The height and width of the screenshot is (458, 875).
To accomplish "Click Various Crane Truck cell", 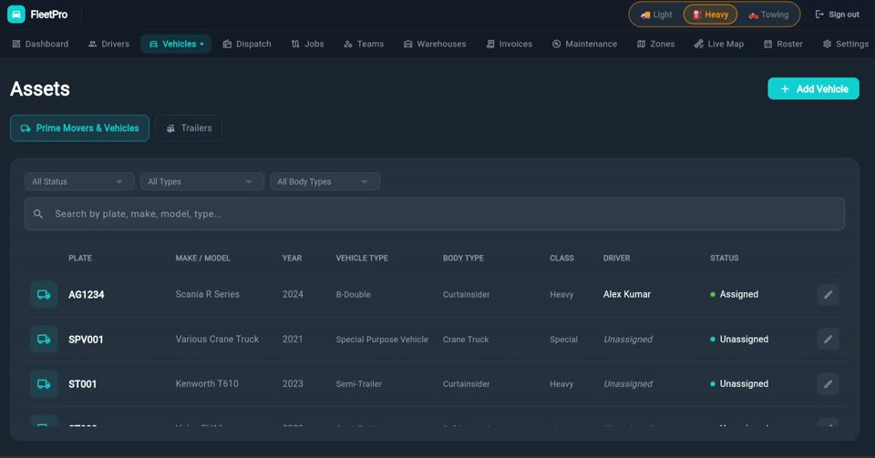I will click(x=217, y=339).
